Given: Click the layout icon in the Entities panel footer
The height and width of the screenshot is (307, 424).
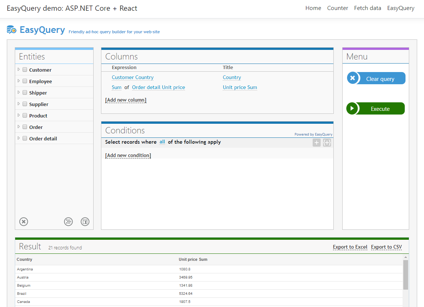Looking at the screenshot, I should (x=85, y=222).
